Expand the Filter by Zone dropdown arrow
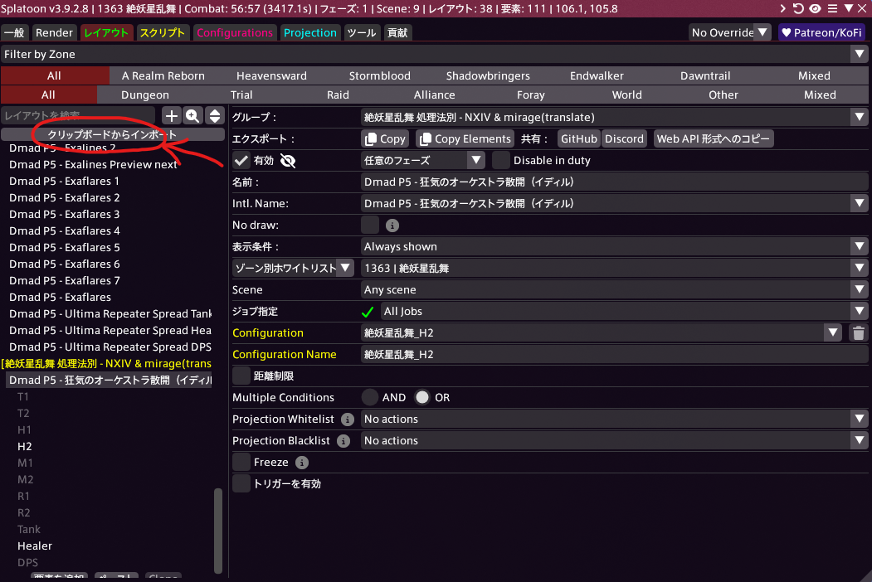The height and width of the screenshot is (582, 872). [x=860, y=54]
